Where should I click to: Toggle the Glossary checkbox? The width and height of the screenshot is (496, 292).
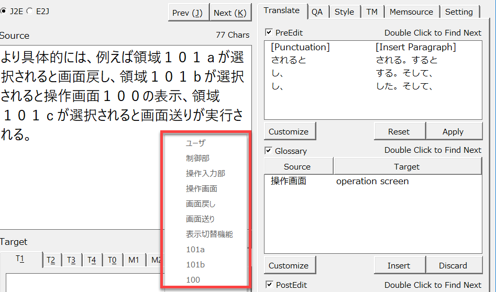coord(269,151)
